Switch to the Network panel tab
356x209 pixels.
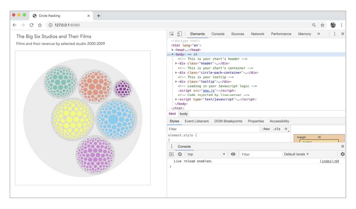[257, 34]
